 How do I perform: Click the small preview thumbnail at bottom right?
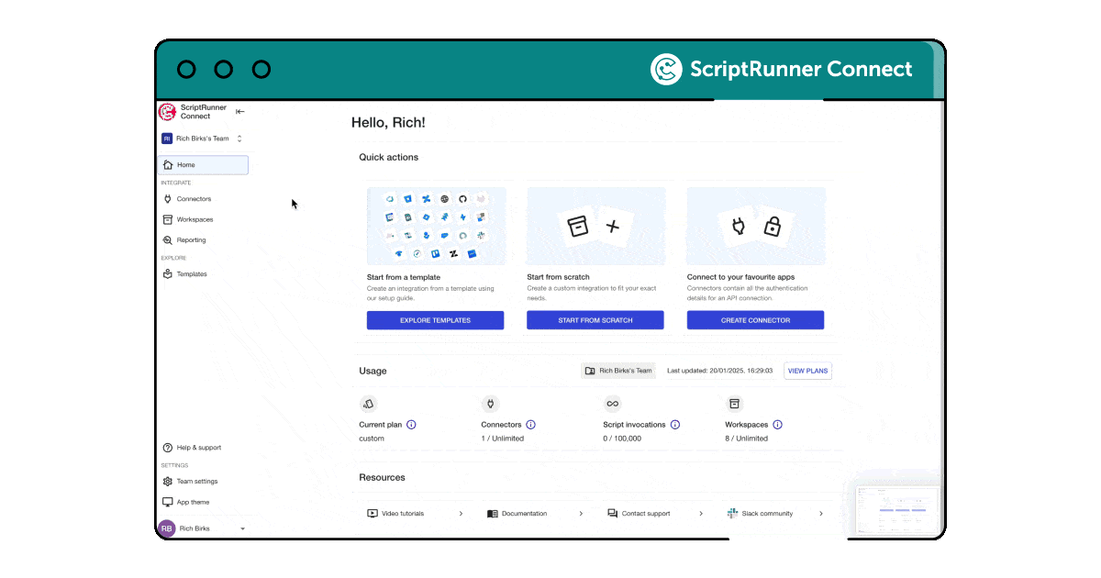[x=898, y=511]
